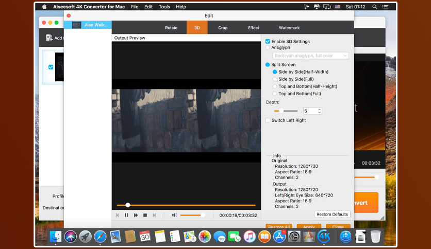431x249 pixels.
Task: Mute audio with the speaker icon
Action: tap(174, 215)
